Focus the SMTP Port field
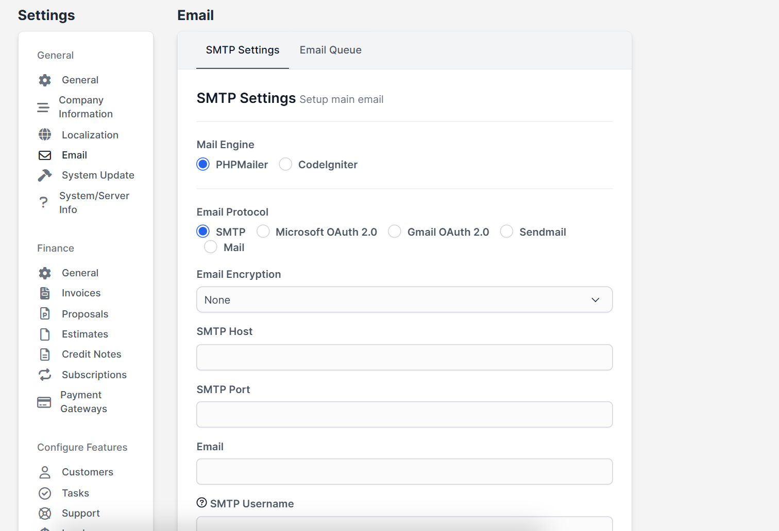The height and width of the screenshot is (531, 779). coord(404,414)
